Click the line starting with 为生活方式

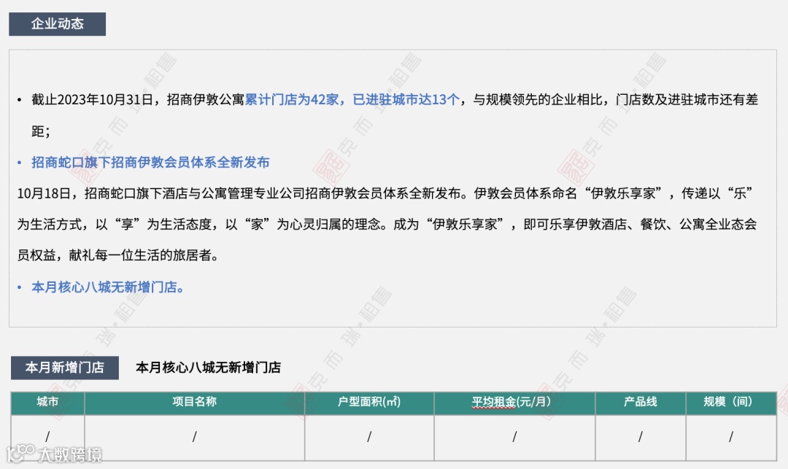[387, 225]
